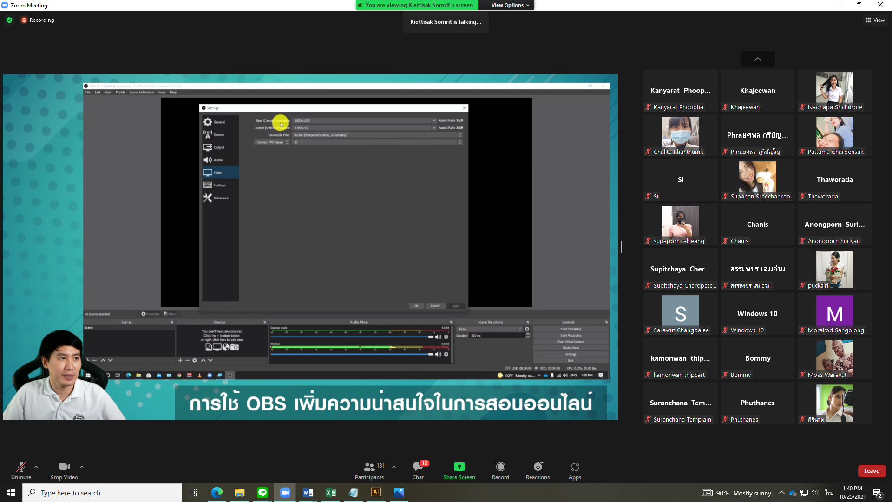Open the Chat panel
The width and height of the screenshot is (892, 502).
[418, 470]
